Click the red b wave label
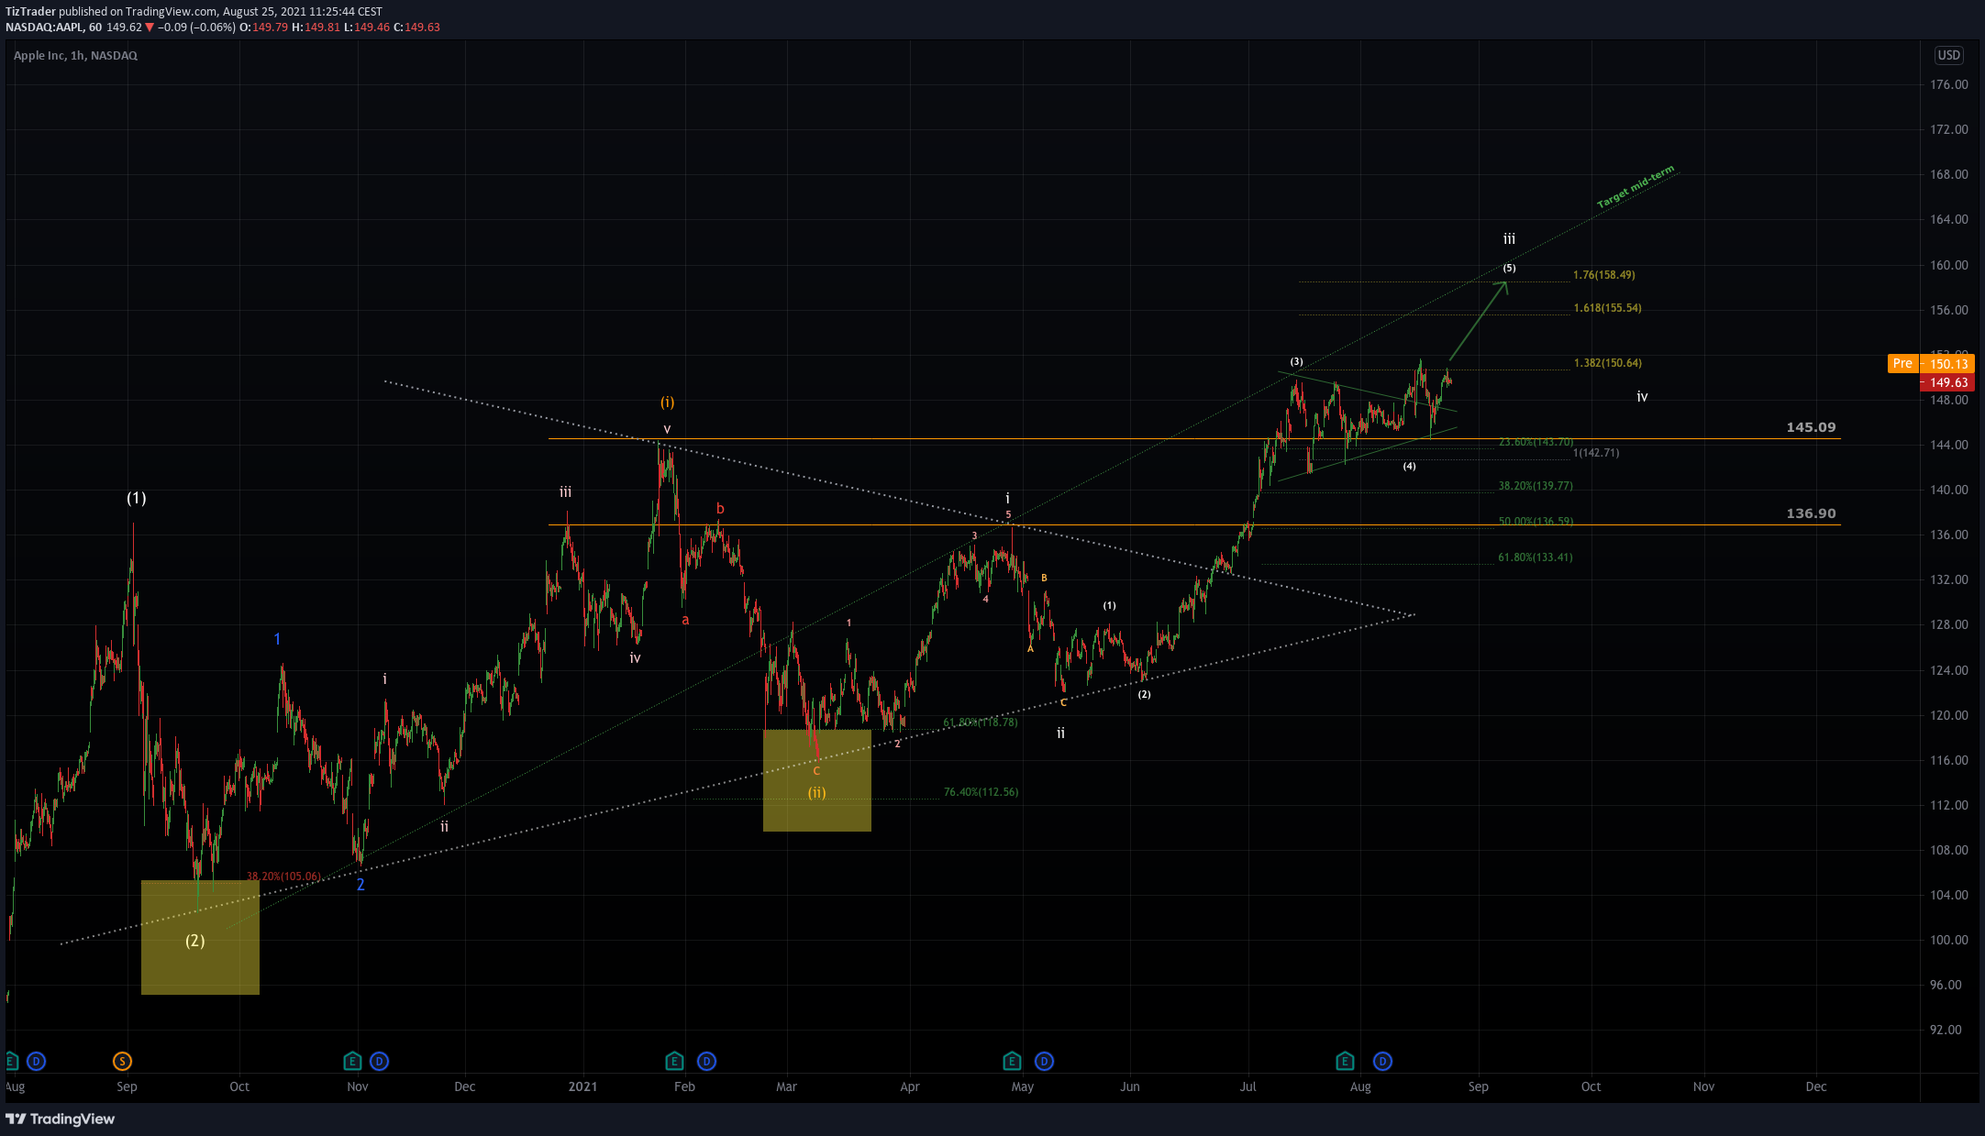 tap(720, 509)
